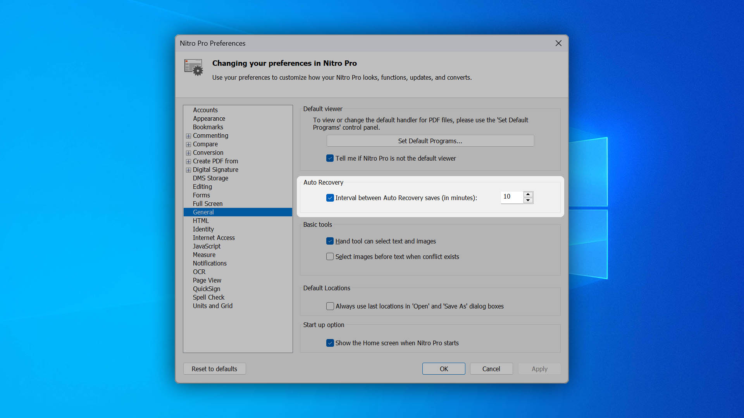Open Forms preferences

(x=201, y=195)
